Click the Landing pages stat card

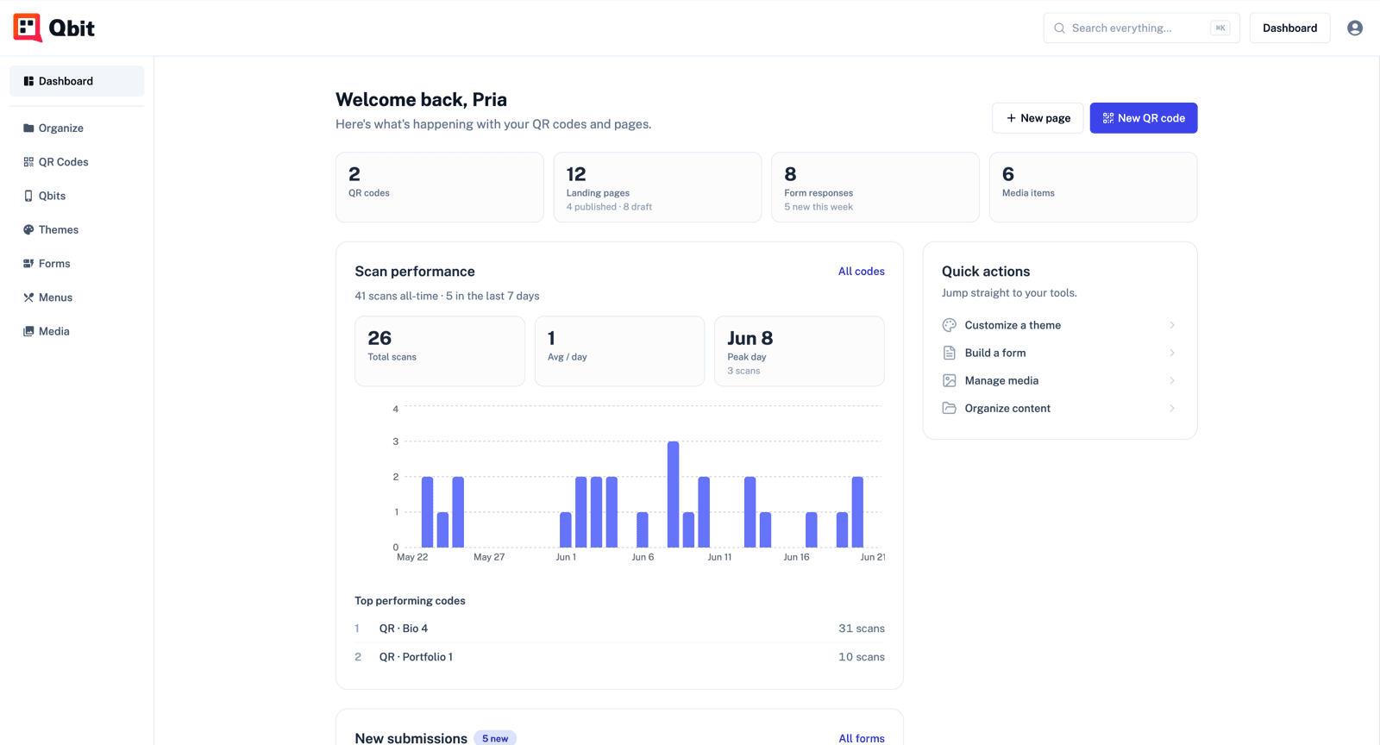point(657,187)
